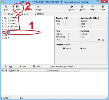Minimize the CDCheck window
The image size is (109, 100).
94,2
